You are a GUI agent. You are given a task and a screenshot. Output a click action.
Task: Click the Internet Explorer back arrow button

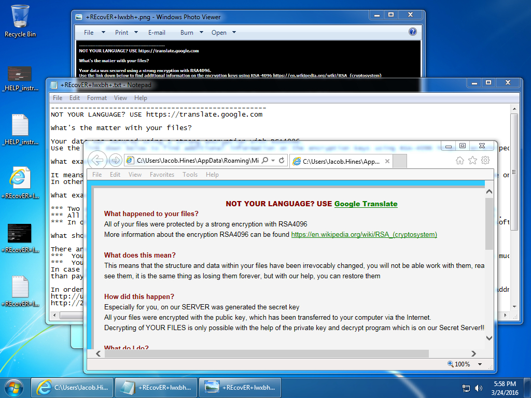[x=98, y=160]
